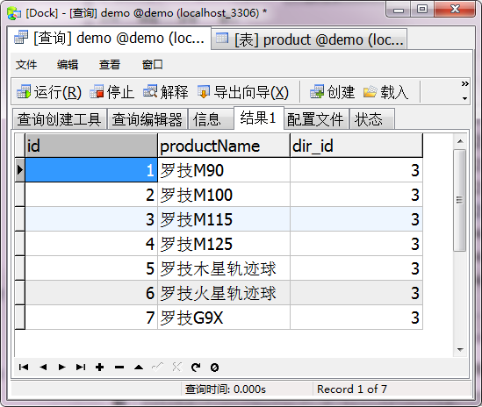The height and width of the screenshot is (407, 482).
Task: Switch to the 查询创建工具 tab
Action: 59,119
